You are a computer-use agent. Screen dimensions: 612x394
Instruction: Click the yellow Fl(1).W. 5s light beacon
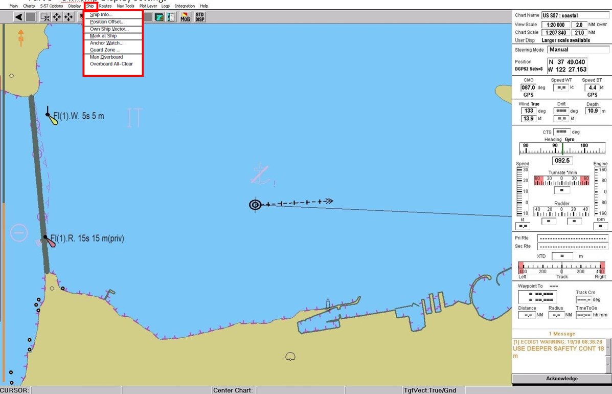coord(52,118)
